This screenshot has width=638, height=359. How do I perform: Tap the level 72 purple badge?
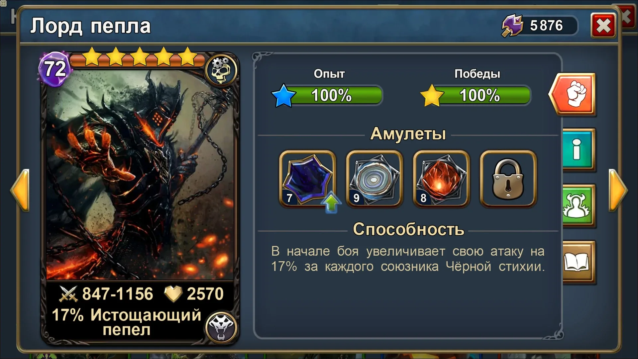click(55, 69)
